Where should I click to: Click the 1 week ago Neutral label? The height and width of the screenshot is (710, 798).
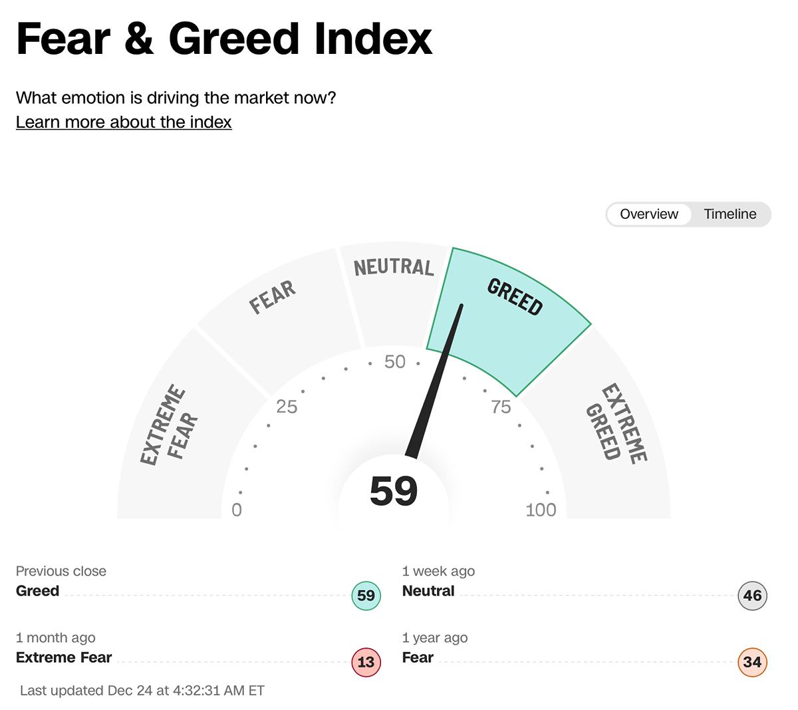(x=428, y=591)
